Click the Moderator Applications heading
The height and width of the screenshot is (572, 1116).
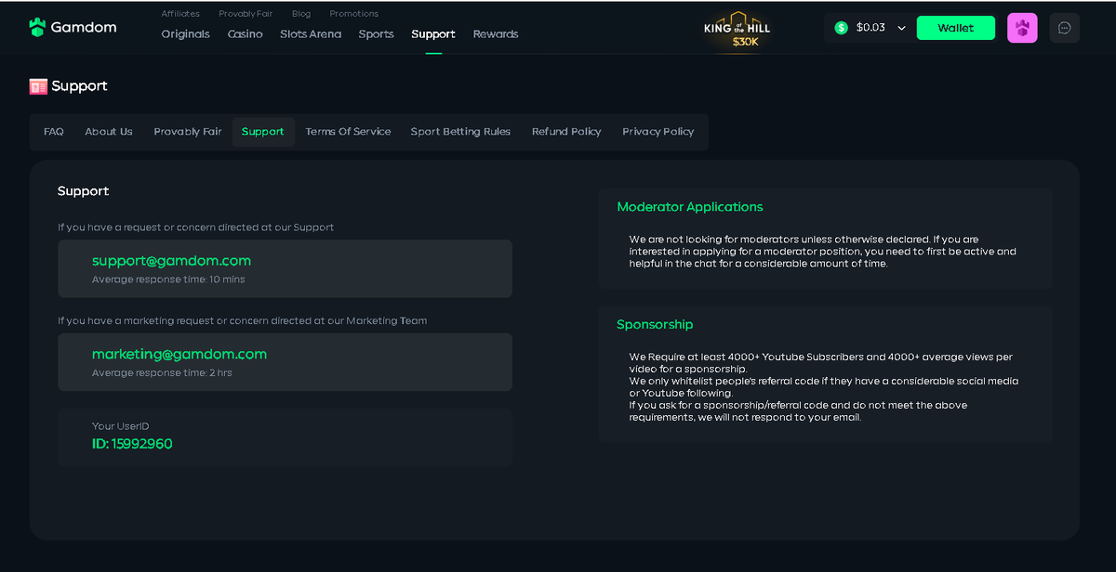pyautogui.click(x=690, y=207)
